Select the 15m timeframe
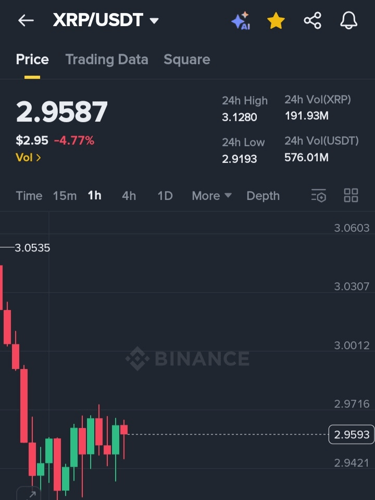375x500 pixels. coord(65,196)
